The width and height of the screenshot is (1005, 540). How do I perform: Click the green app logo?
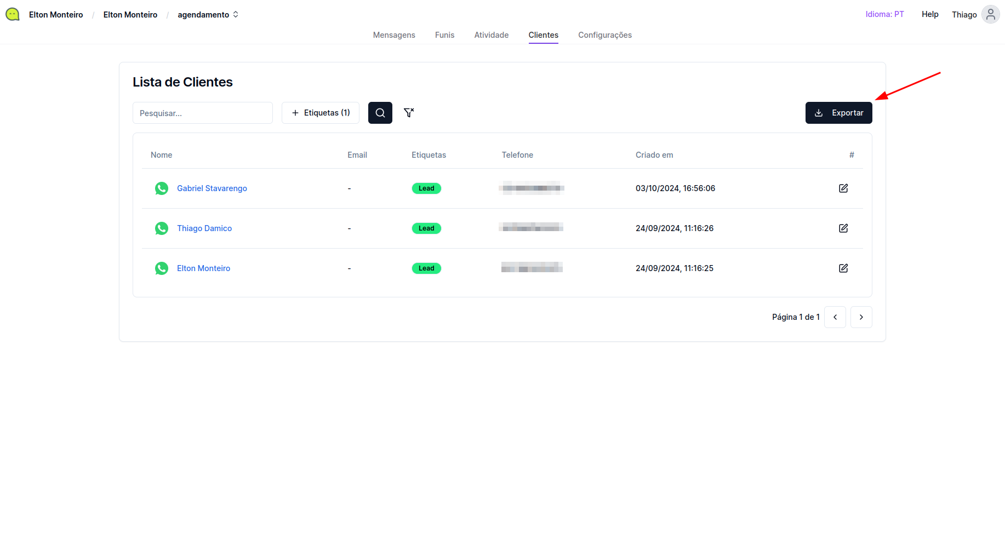pos(13,15)
